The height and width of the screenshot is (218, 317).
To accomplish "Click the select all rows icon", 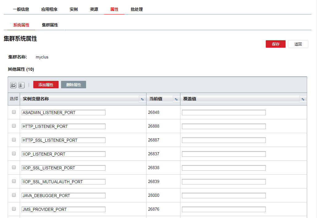I will click(13, 85).
